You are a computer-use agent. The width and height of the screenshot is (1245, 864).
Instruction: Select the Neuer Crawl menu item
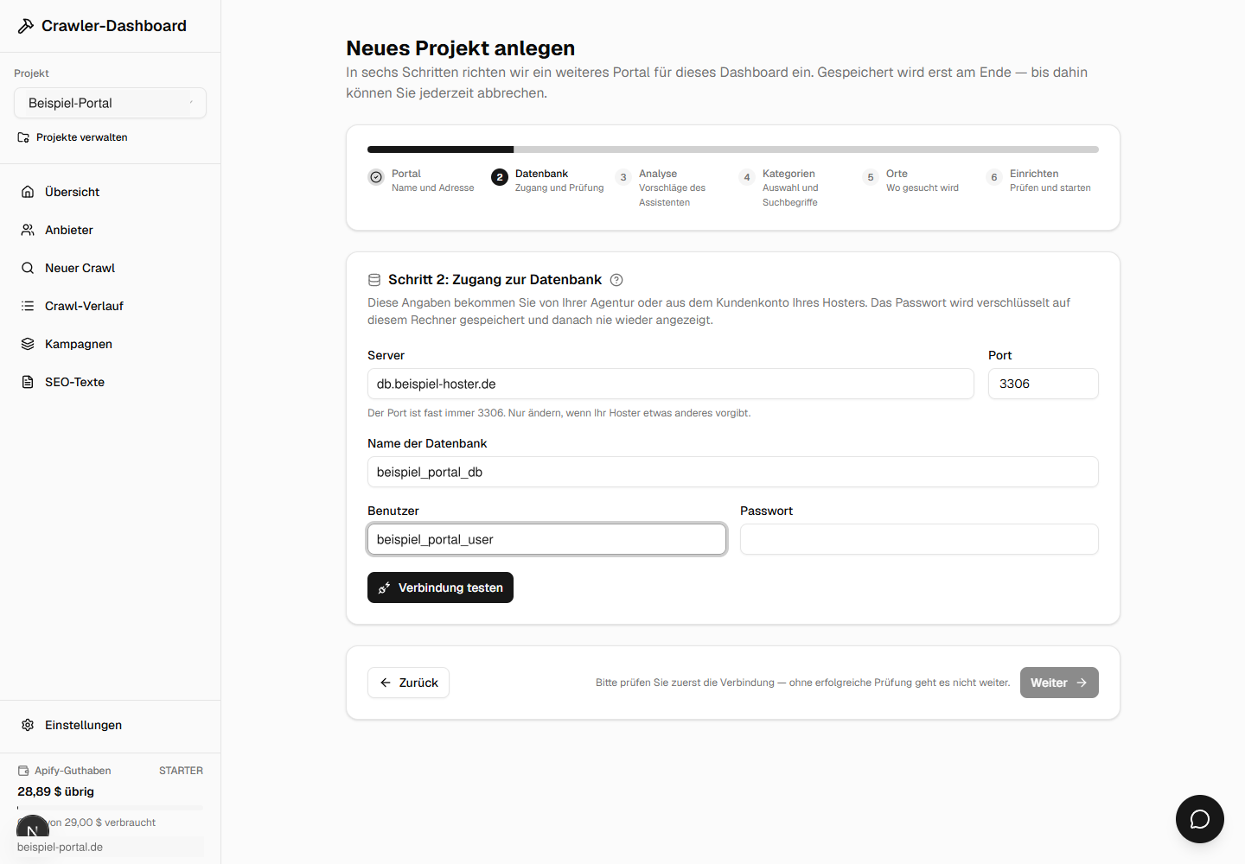tap(110, 268)
